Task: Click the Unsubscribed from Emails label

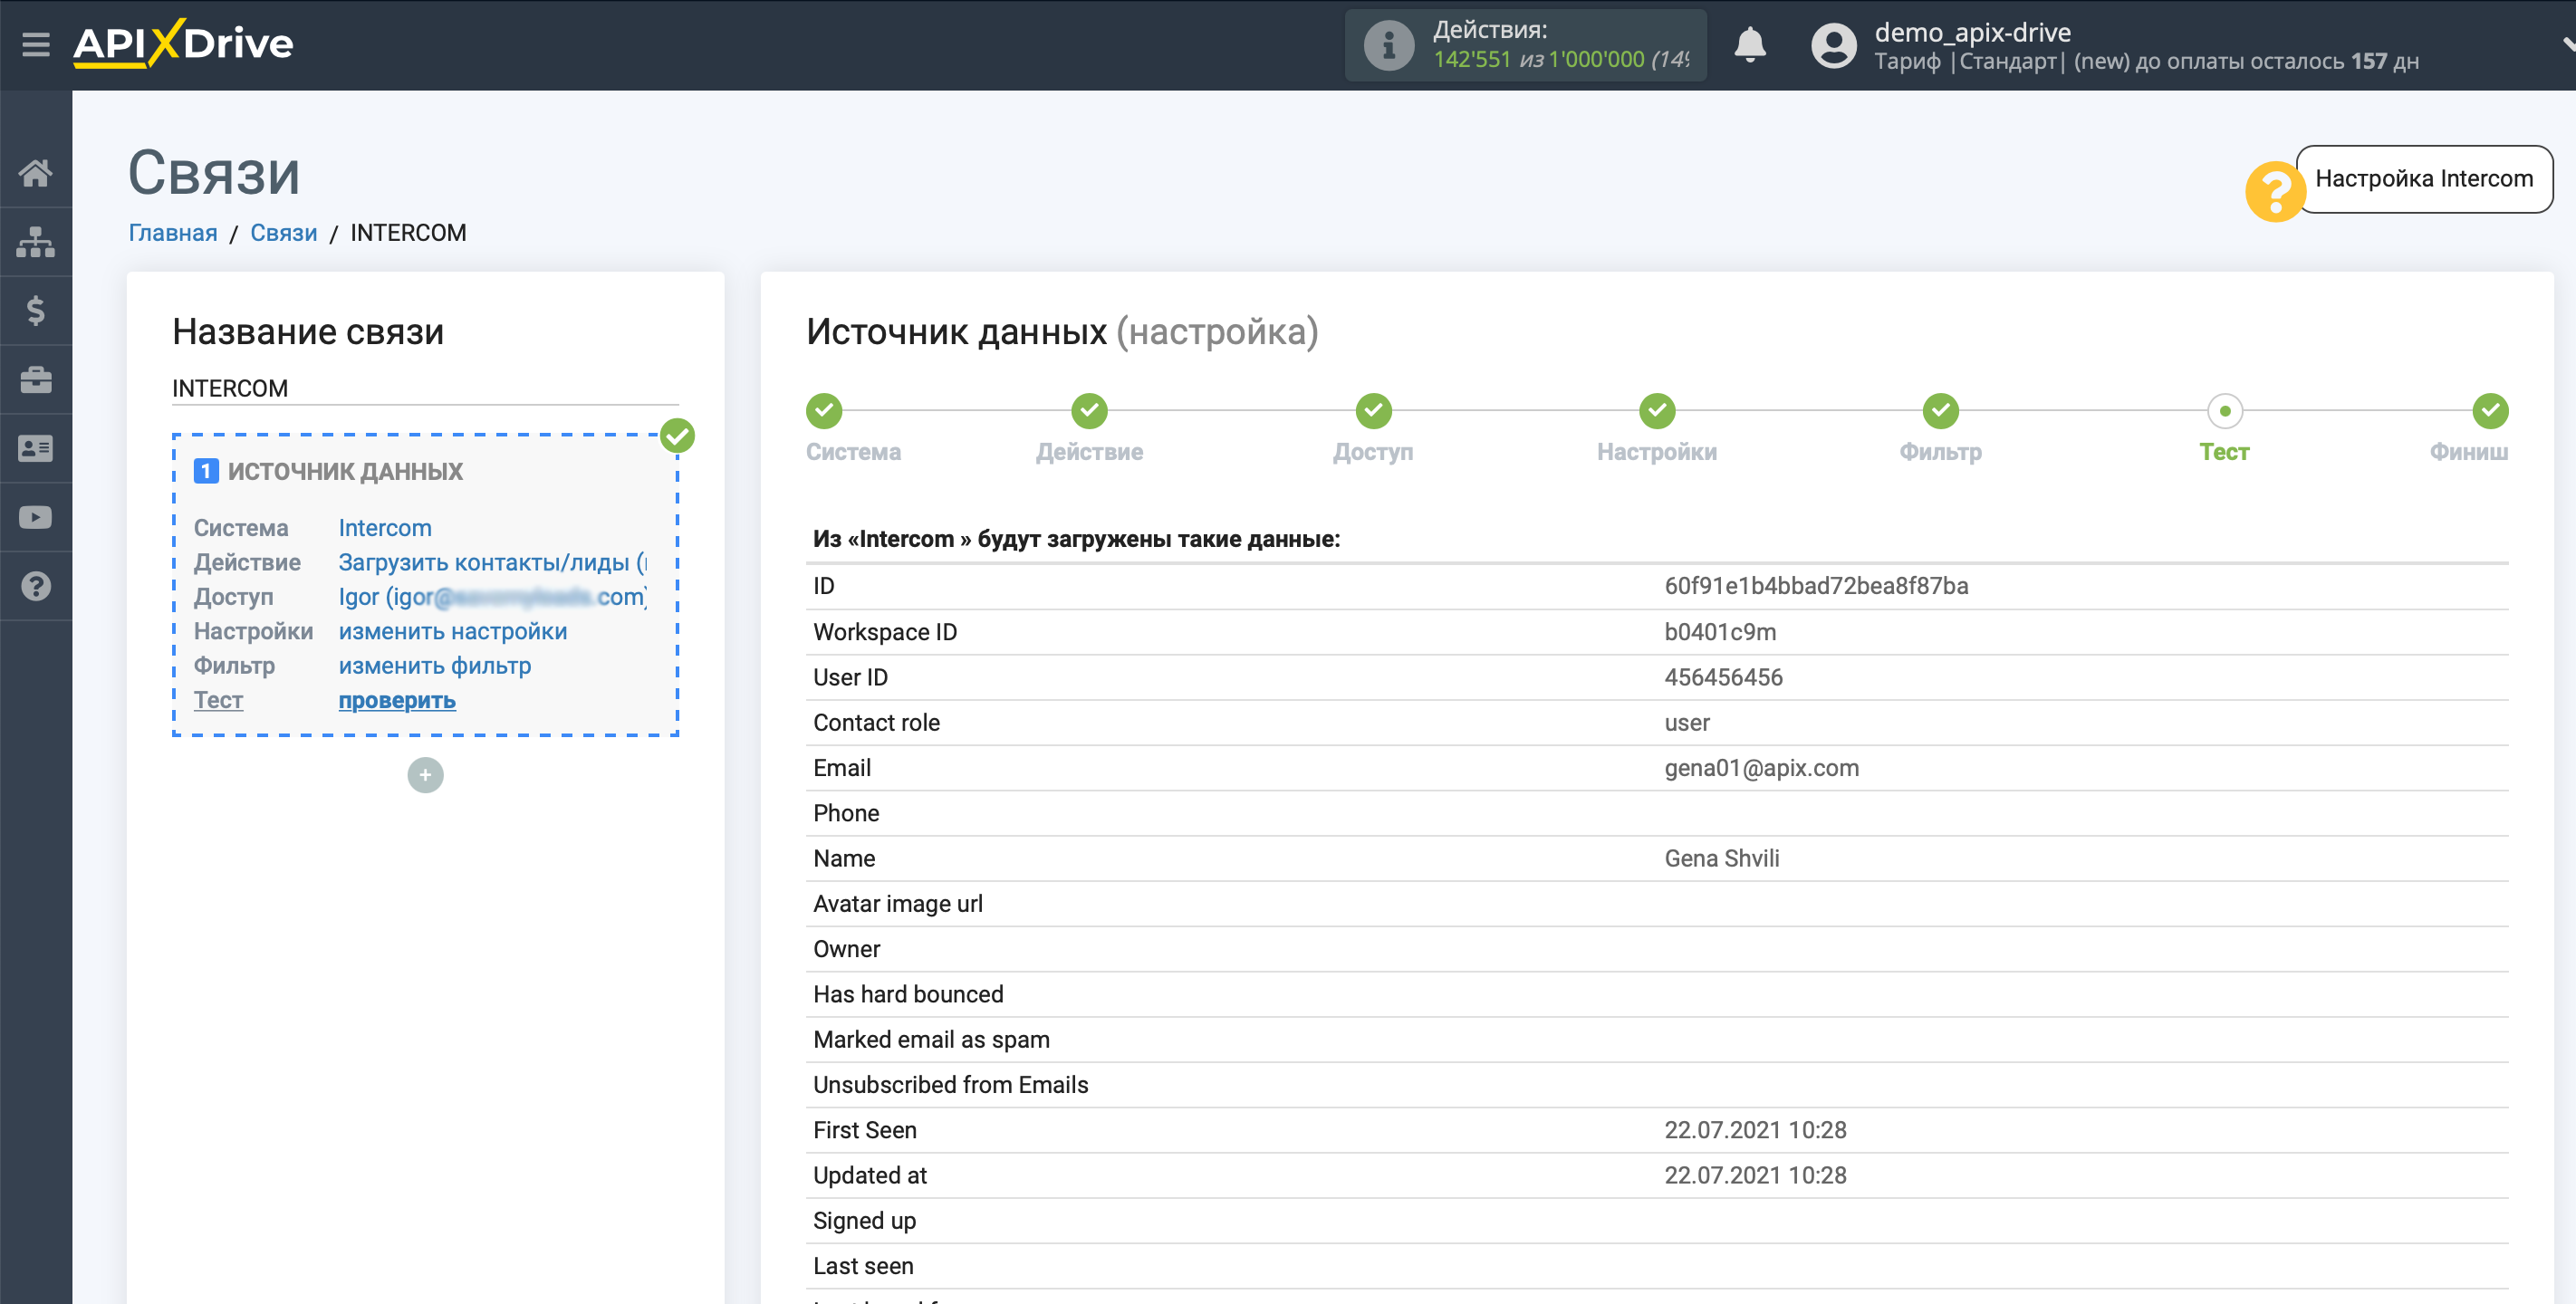Action: (950, 1085)
